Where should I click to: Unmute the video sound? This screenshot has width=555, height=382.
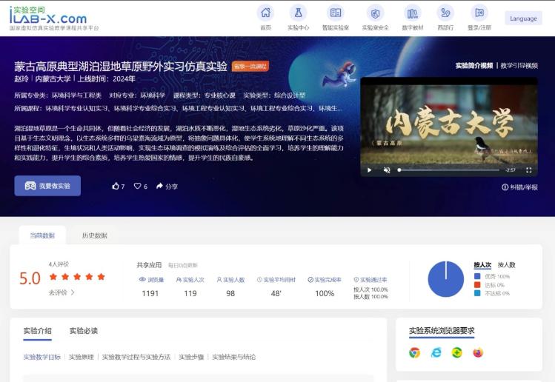pos(387,170)
